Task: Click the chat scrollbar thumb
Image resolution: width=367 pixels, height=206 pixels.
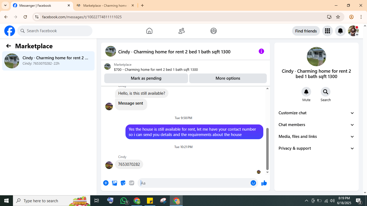Action: (x=267, y=149)
